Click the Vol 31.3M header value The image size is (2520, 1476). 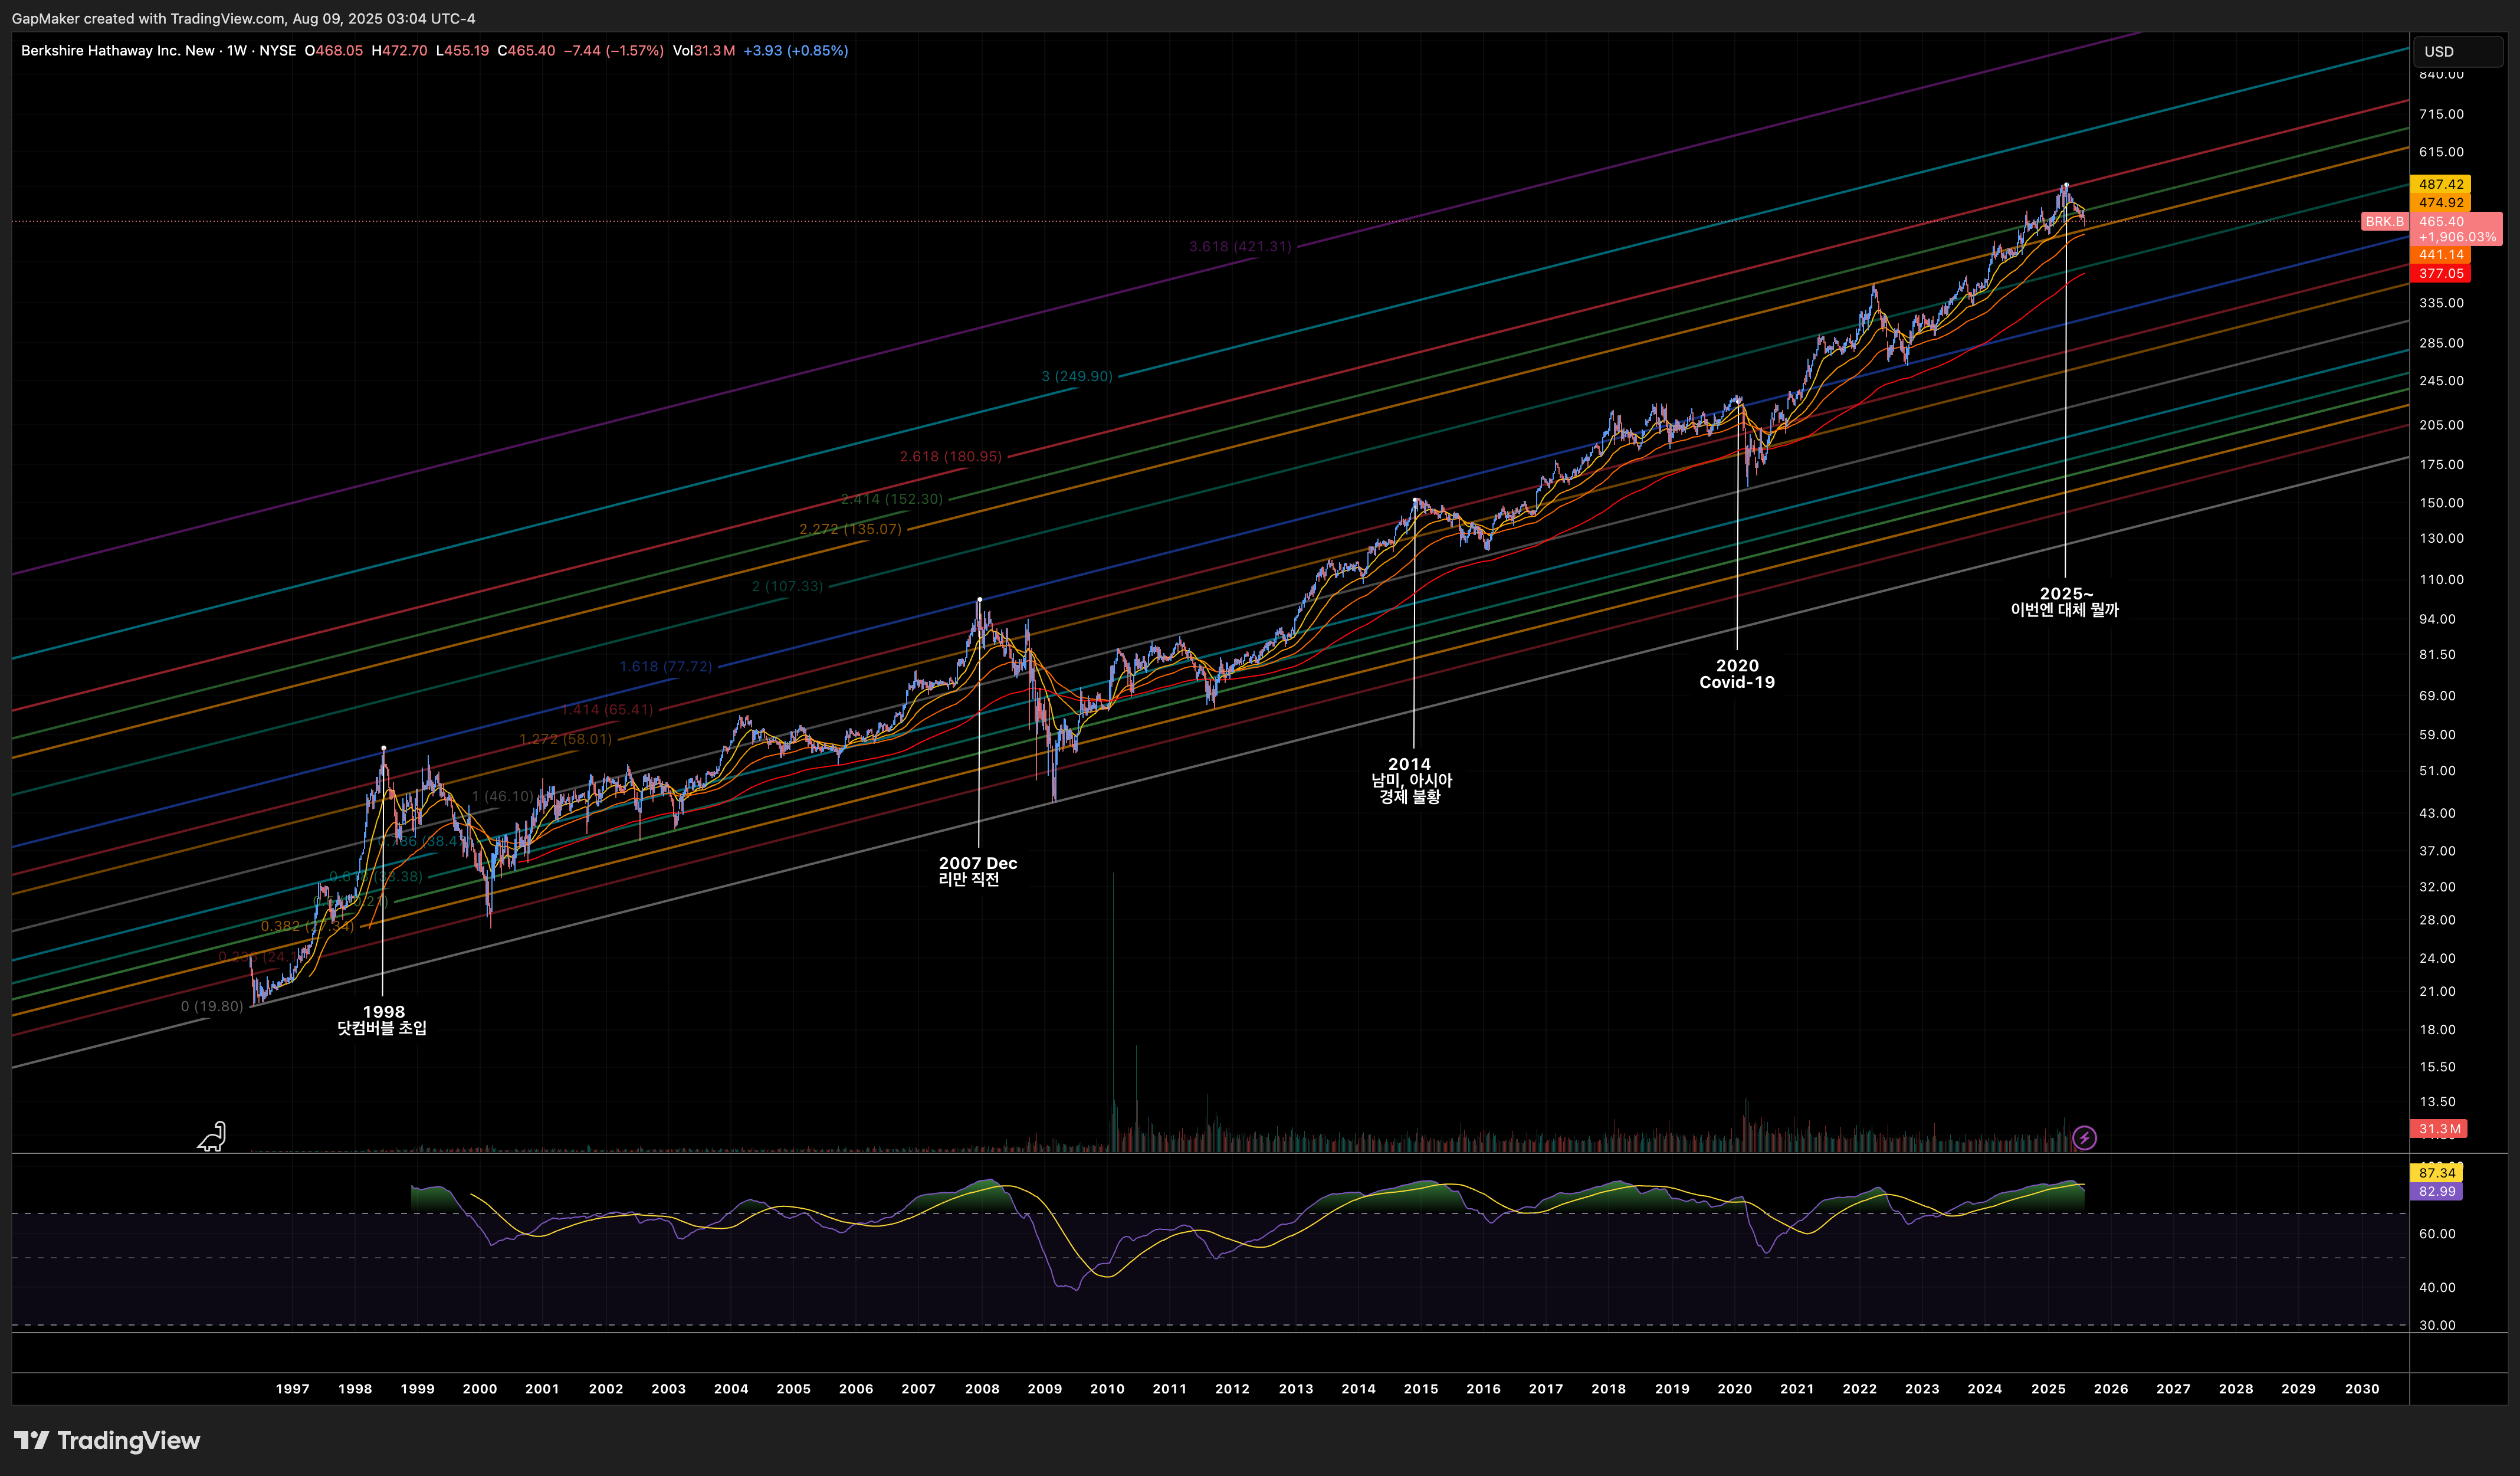click(x=704, y=50)
